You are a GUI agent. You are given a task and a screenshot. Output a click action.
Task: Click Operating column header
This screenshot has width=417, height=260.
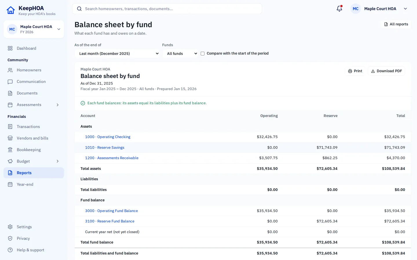coord(269,116)
